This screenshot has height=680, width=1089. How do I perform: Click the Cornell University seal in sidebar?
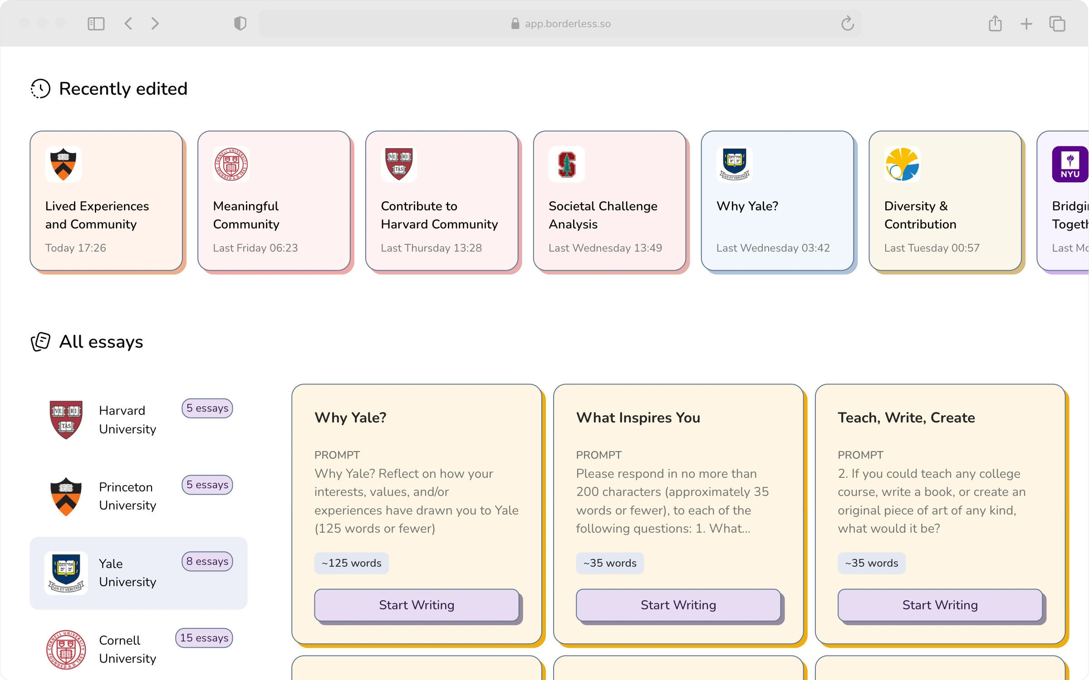click(66, 649)
